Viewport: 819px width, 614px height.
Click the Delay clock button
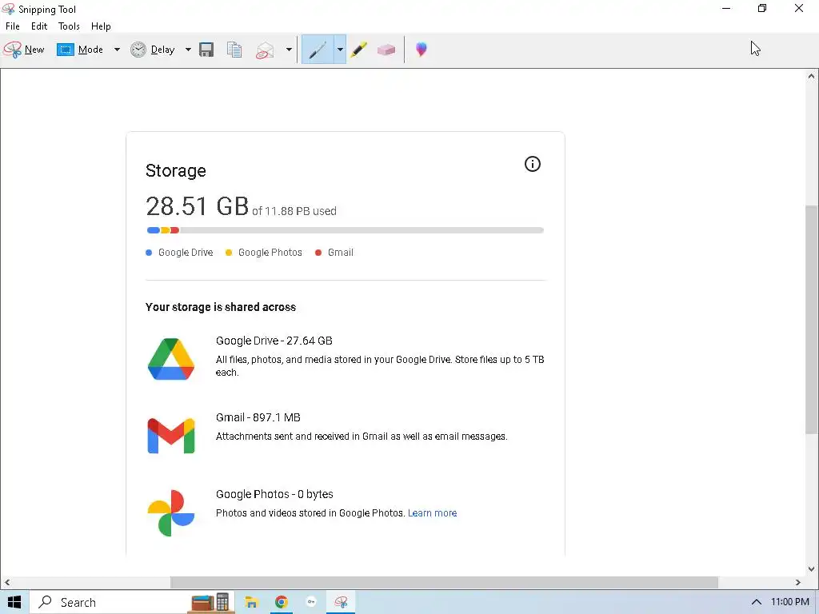click(x=153, y=50)
